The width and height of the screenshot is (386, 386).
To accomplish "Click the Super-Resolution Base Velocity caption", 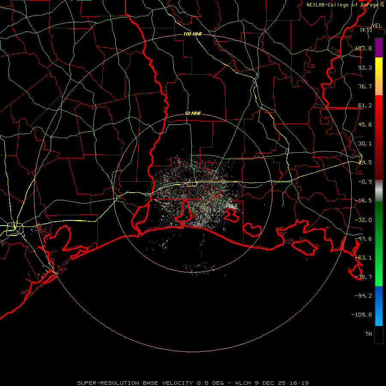I will [x=193, y=383].
